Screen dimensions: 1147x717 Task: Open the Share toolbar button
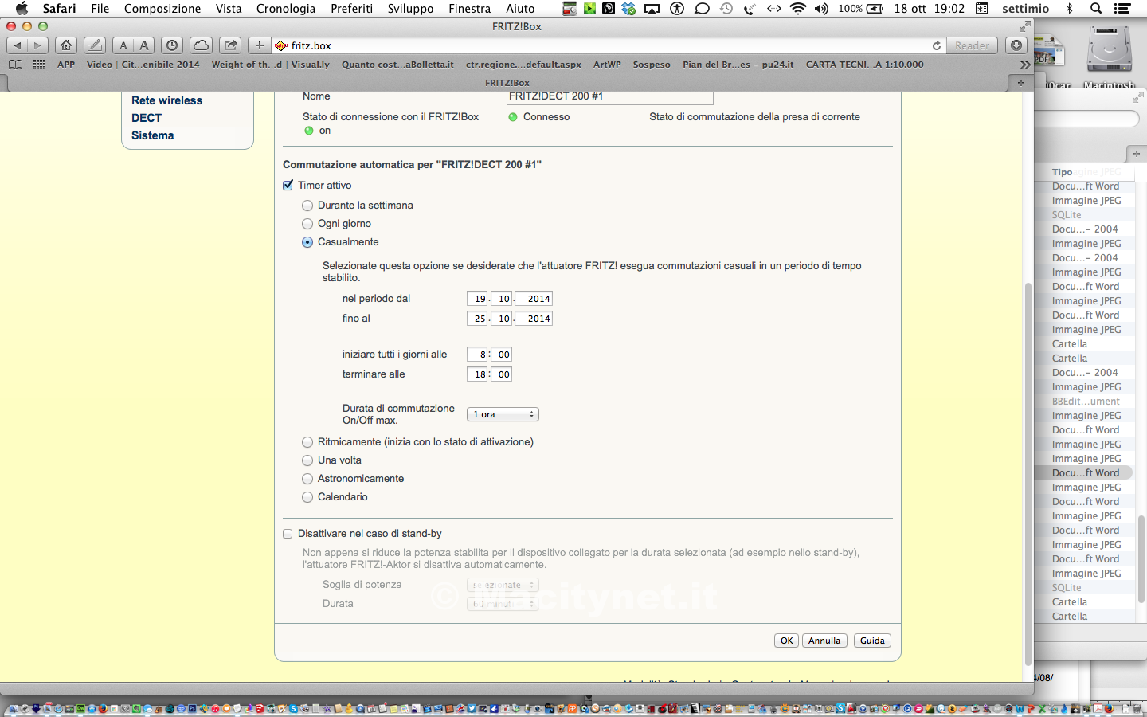point(230,45)
